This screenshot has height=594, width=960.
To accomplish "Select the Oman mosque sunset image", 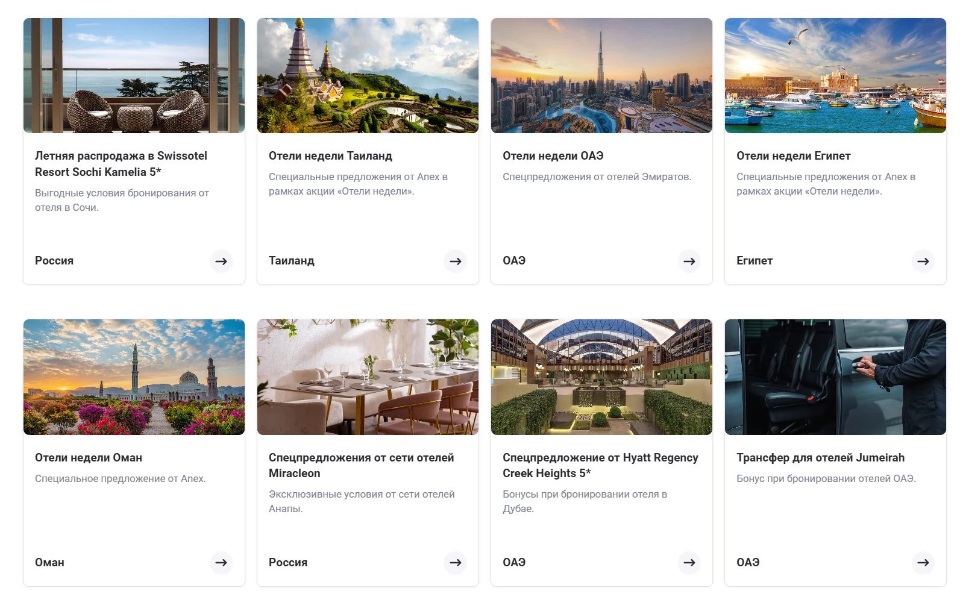I will pyautogui.click(x=134, y=377).
